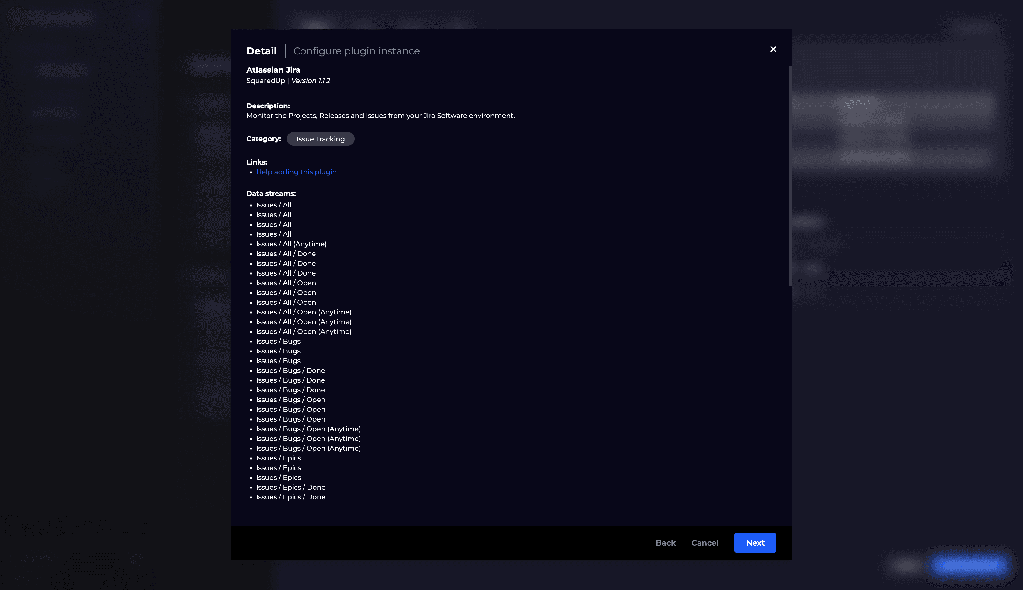Click the Links heading
The image size is (1023, 590).
(256, 162)
